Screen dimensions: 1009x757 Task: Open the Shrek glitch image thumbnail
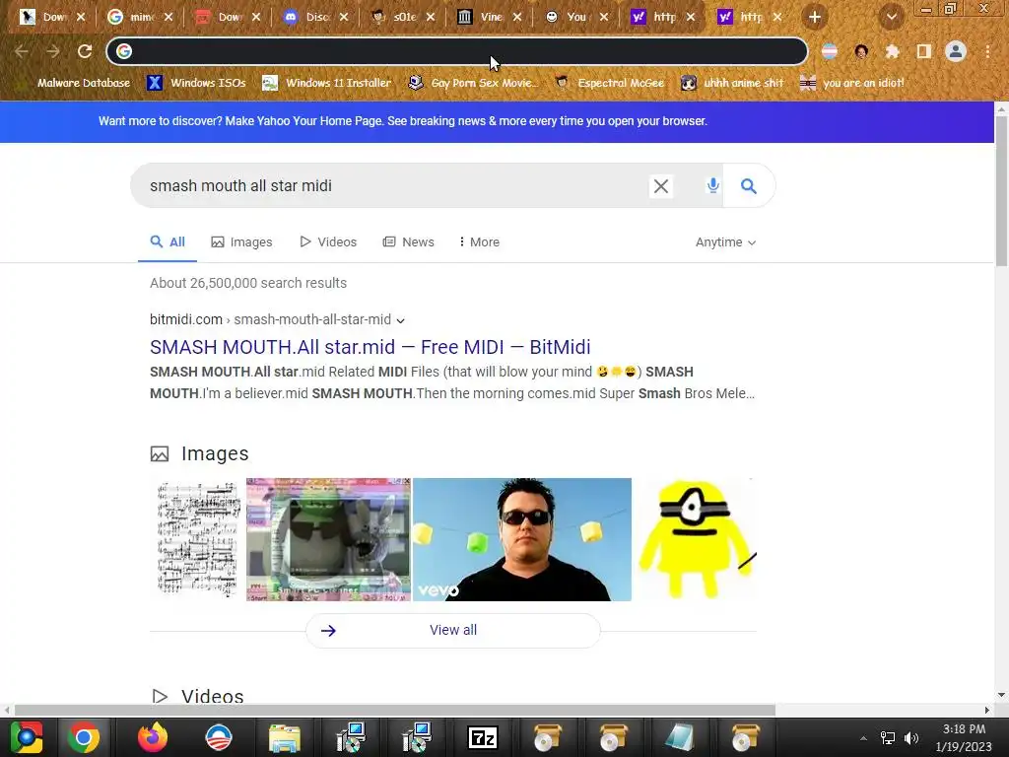(x=328, y=539)
